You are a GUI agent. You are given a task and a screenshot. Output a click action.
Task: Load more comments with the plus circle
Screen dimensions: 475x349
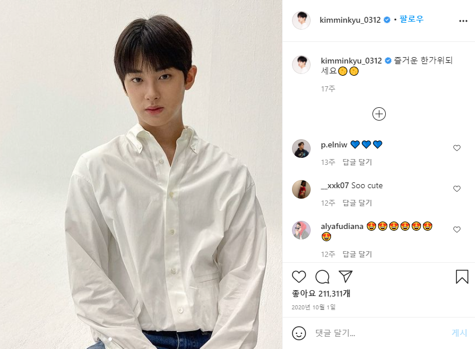[x=379, y=114]
